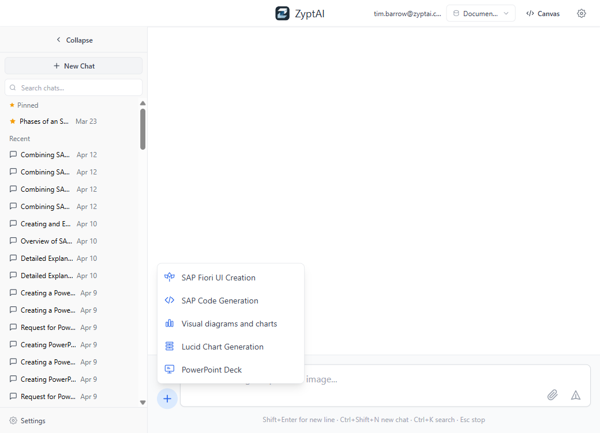Click the Mar 23 date
The height and width of the screenshot is (433, 600).
86,121
